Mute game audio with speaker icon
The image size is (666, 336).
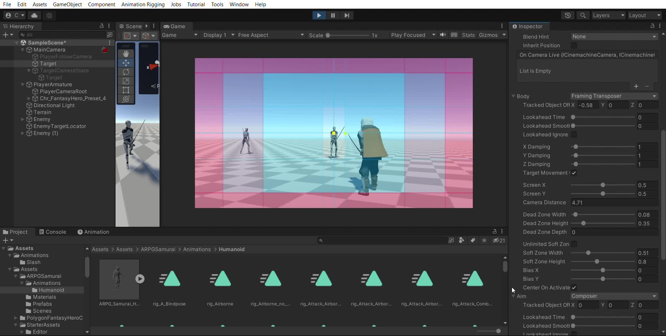coord(443,35)
